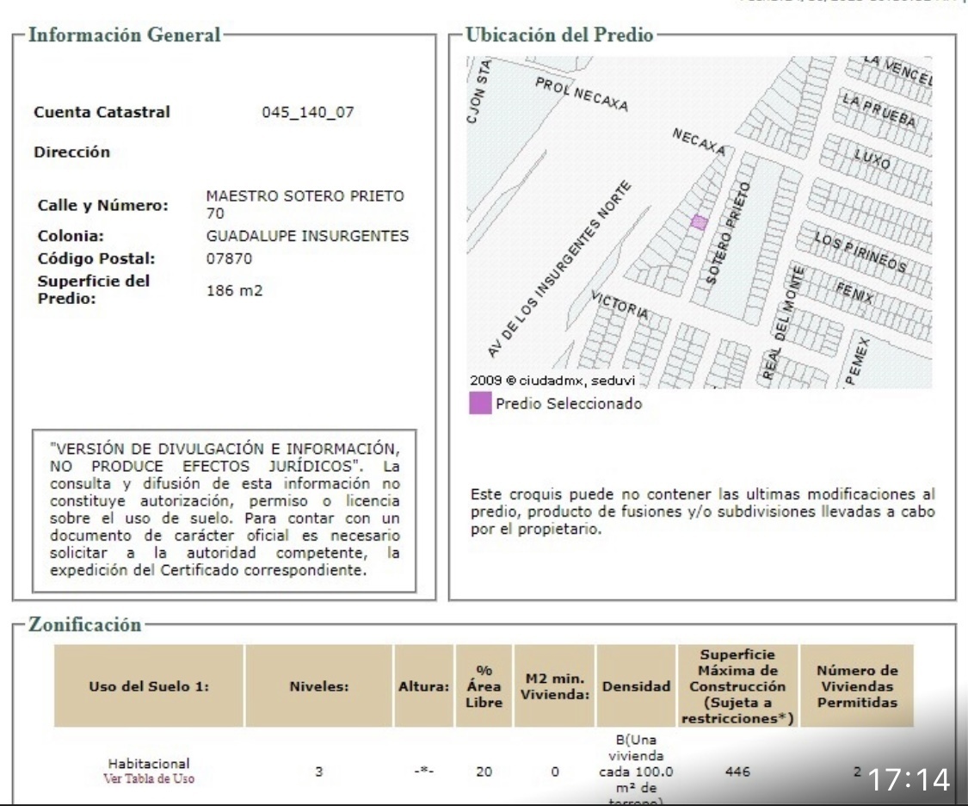Screen dimensions: 968x806
Task: Click the 'Altura:' column header
Action: tap(424, 686)
